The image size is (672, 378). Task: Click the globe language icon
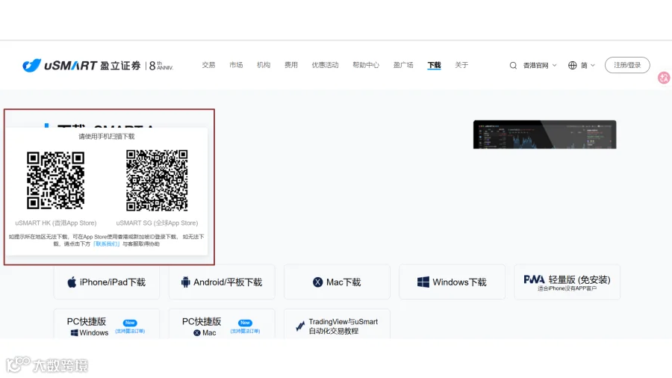pos(573,66)
